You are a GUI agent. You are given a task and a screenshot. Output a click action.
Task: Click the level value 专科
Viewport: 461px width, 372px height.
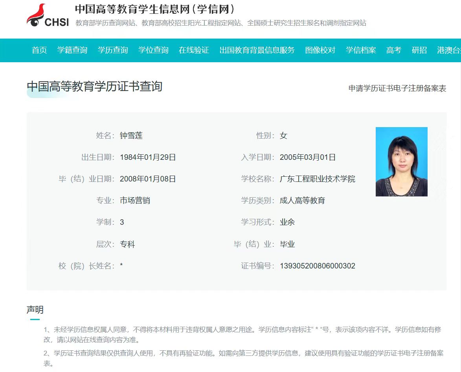pyautogui.click(x=127, y=244)
